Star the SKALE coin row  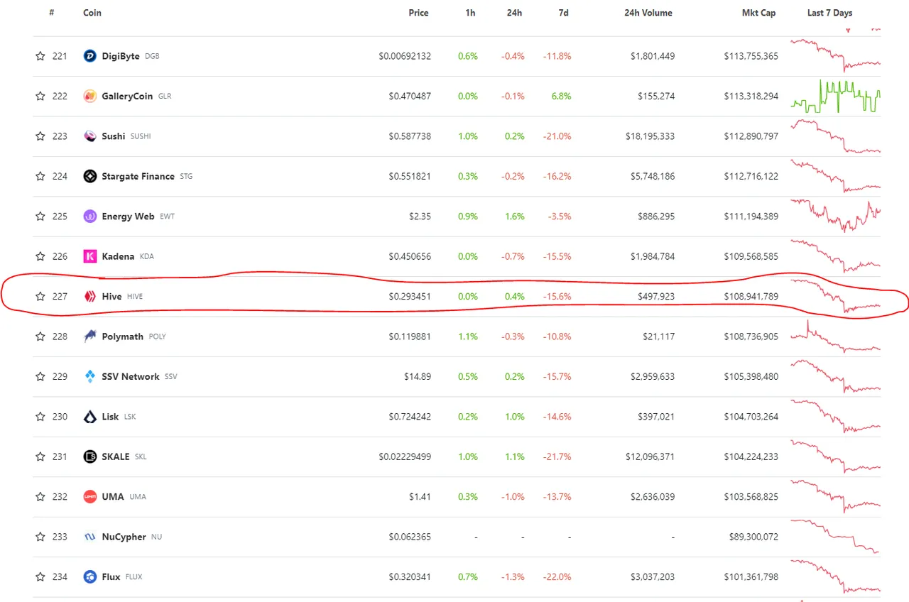40,456
